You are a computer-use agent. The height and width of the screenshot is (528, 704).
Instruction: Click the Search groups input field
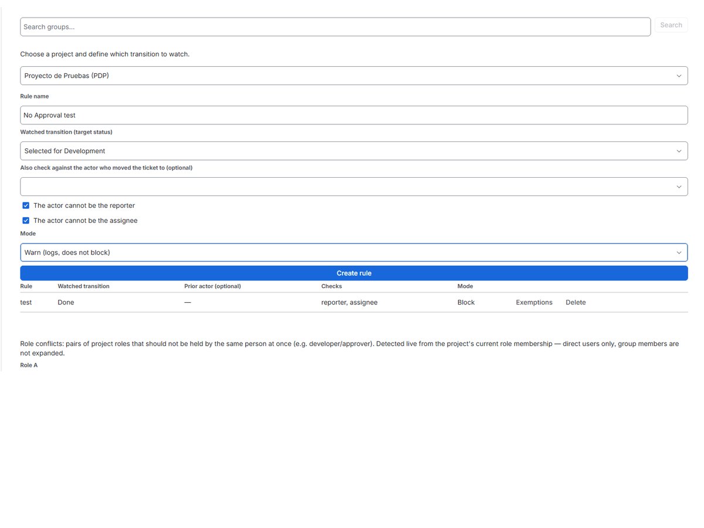click(x=335, y=26)
